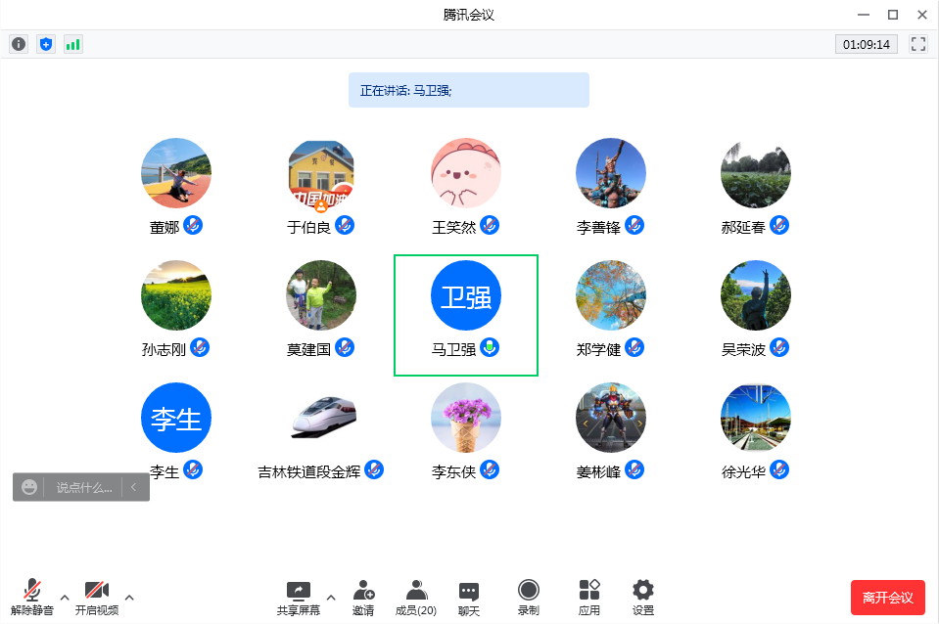Open the Chat (聊天) window
Viewport: 939px width, 624px height.
(x=469, y=597)
